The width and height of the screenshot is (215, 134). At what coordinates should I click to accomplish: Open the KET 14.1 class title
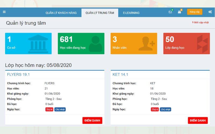click(x=120, y=75)
